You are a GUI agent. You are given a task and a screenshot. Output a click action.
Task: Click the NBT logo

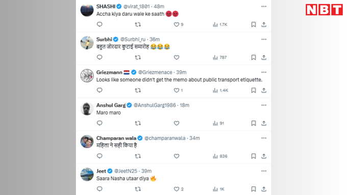click(x=324, y=10)
